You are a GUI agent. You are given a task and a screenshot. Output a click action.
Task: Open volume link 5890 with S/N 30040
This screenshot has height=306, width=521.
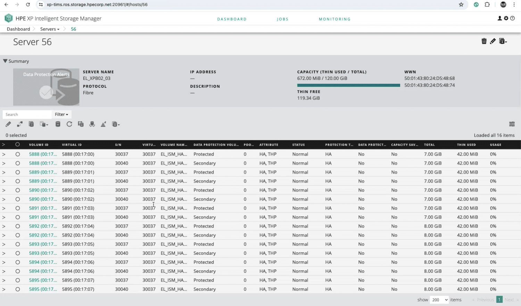point(43,199)
